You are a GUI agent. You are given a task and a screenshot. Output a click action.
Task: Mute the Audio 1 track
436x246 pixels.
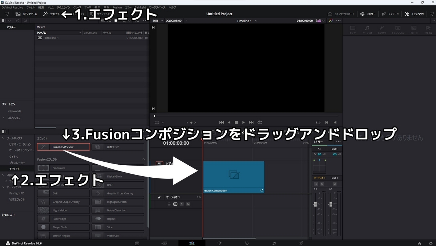(x=188, y=204)
